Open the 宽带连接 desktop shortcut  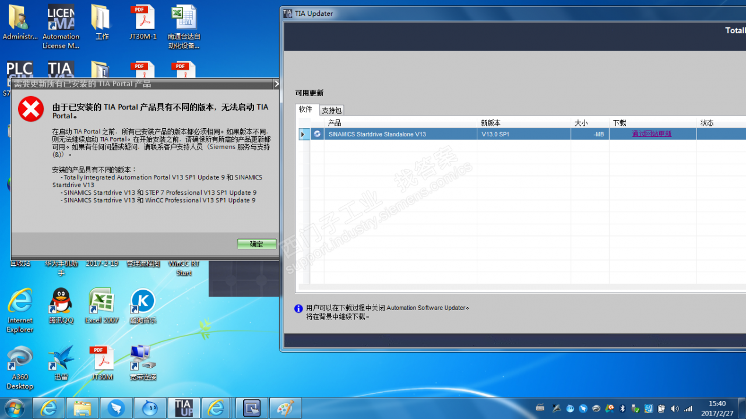143,363
